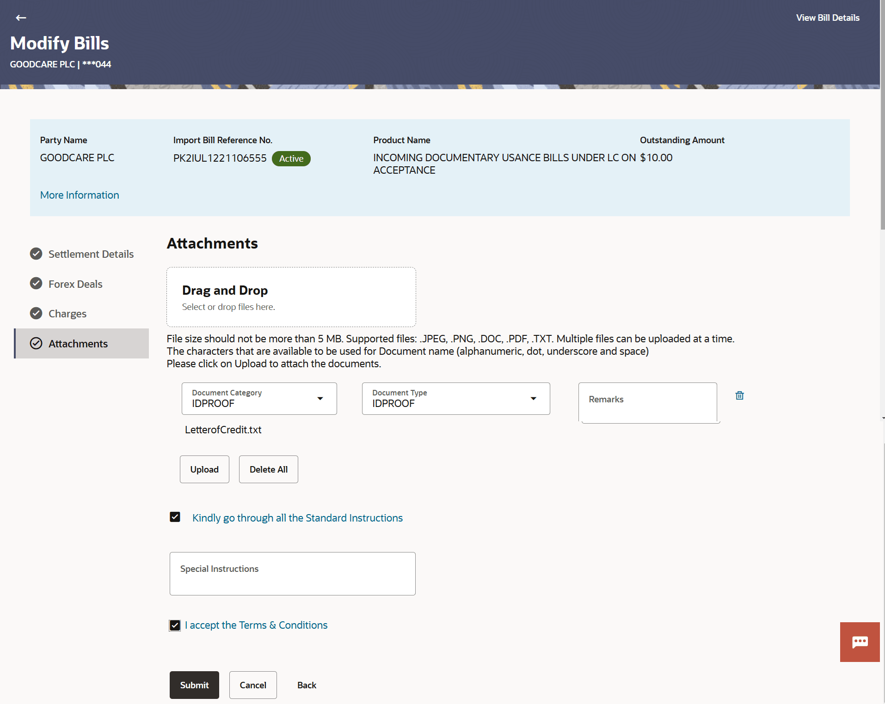Select the Attachments step

(82, 343)
